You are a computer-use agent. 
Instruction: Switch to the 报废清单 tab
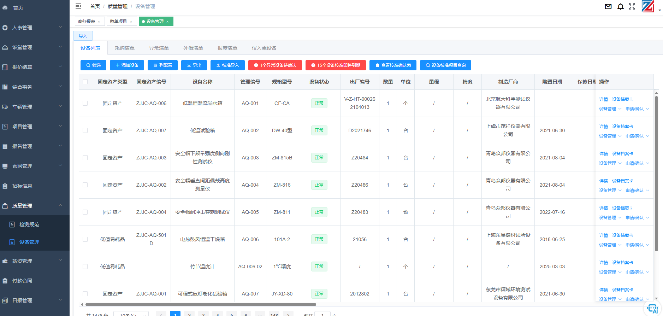click(227, 48)
